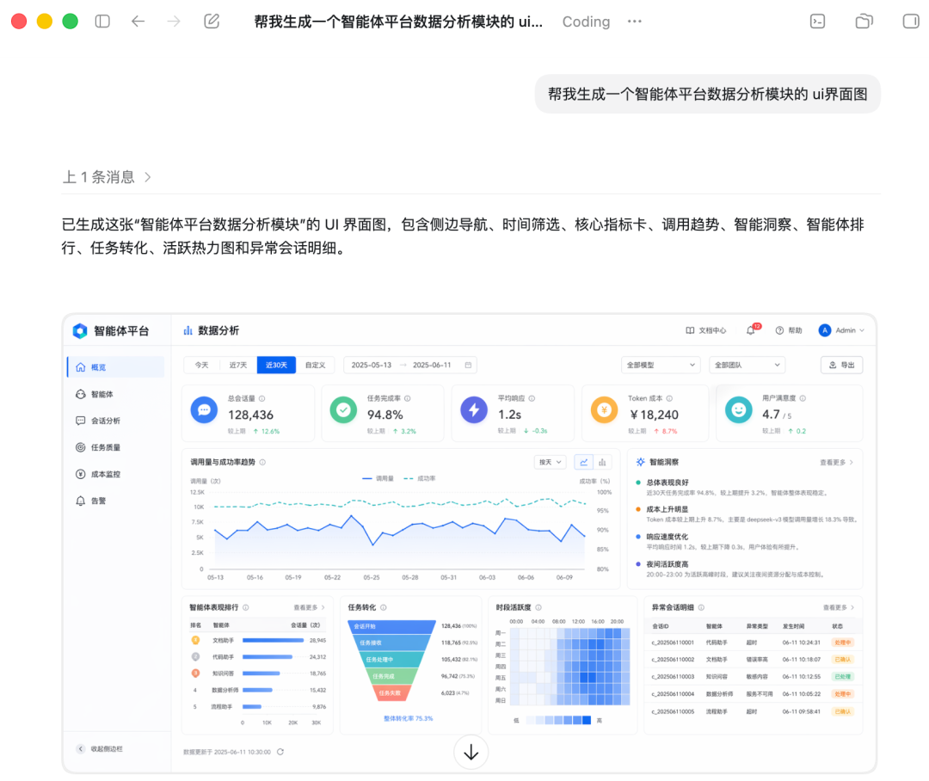Viewport: 929px width, 781px height.
Task: Click the stacked windows icon in title bar
Action: coord(864,22)
